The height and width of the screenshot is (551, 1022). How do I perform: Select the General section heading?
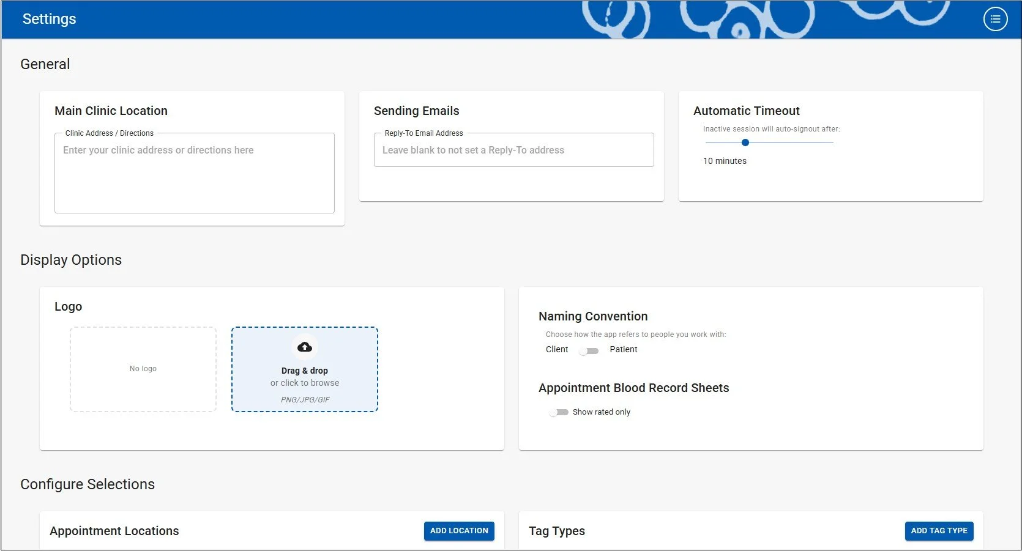tap(45, 64)
